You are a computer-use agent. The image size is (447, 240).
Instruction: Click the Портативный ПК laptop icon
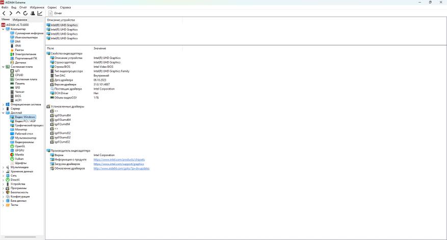click(12, 58)
